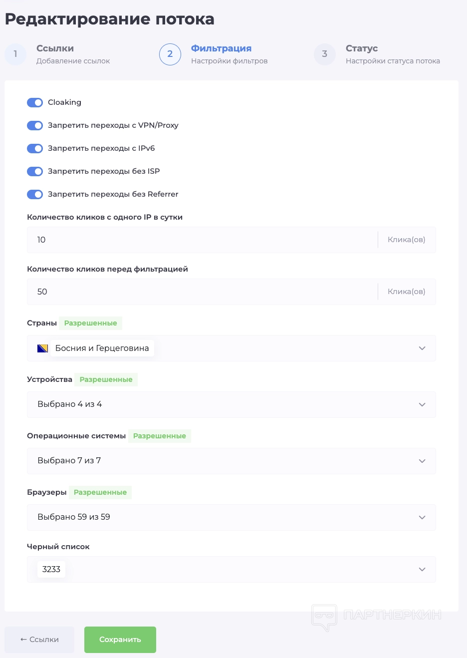
Task: Click the step 2 circle icon
Action: click(x=170, y=54)
